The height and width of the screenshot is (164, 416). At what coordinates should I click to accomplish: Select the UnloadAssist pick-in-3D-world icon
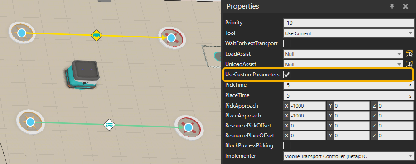coord(409,64)
